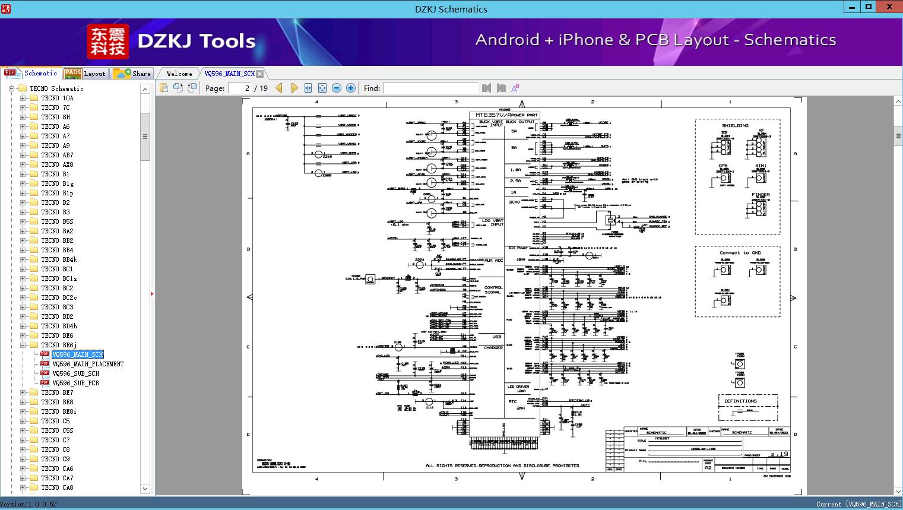
Task: Click the document copy icon in PDF toolbar
Action: pyautogui.click(x=163, y=88)
